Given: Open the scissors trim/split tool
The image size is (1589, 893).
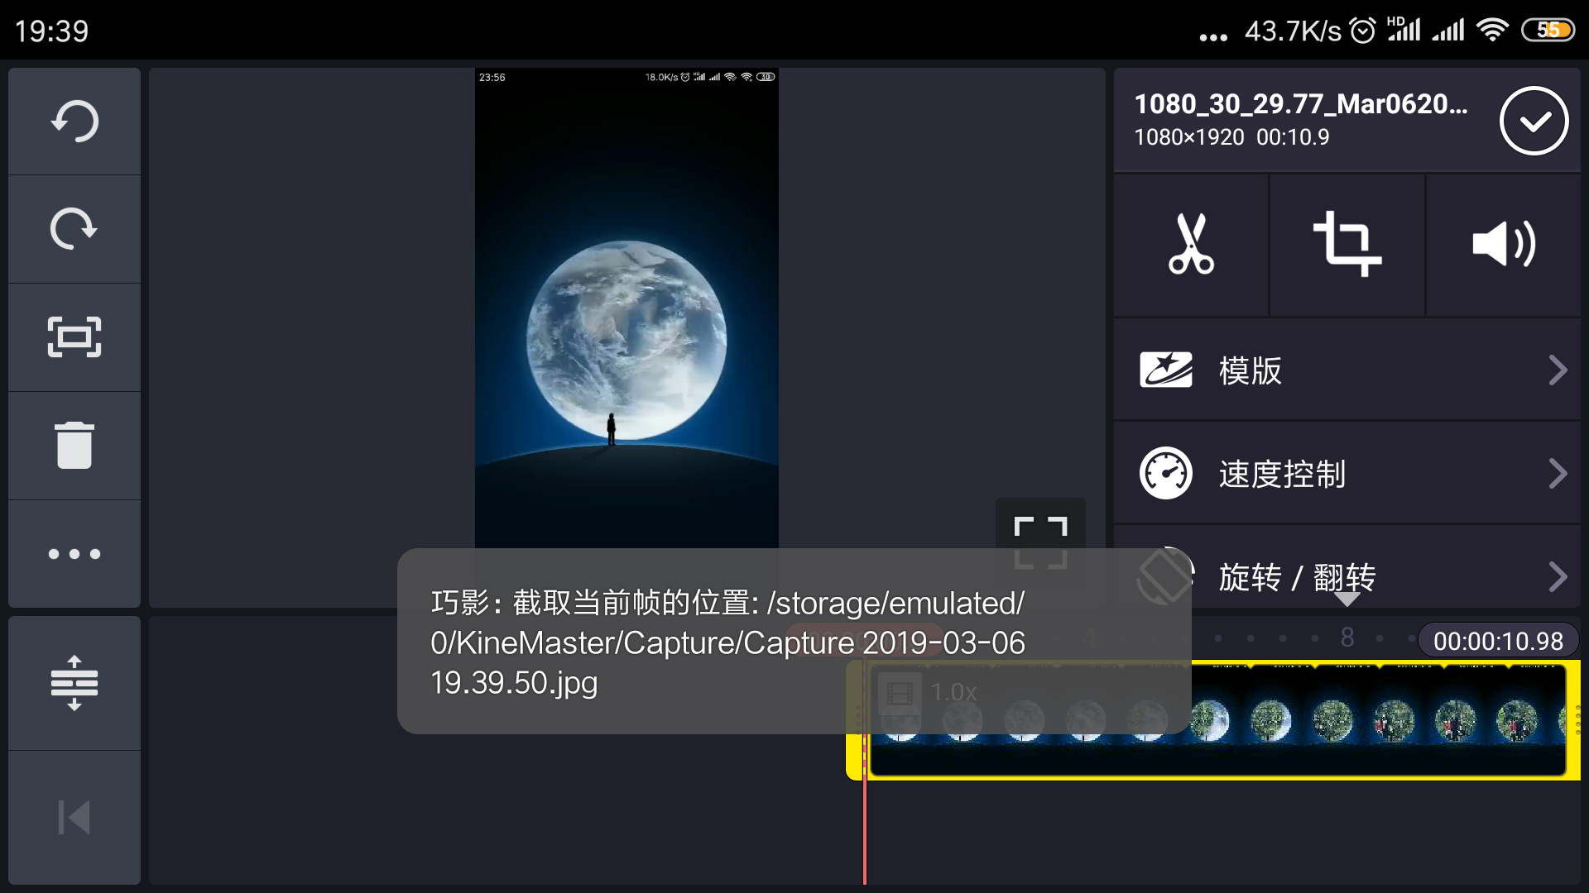Looking at the screenshot, I should point(1191,244).
